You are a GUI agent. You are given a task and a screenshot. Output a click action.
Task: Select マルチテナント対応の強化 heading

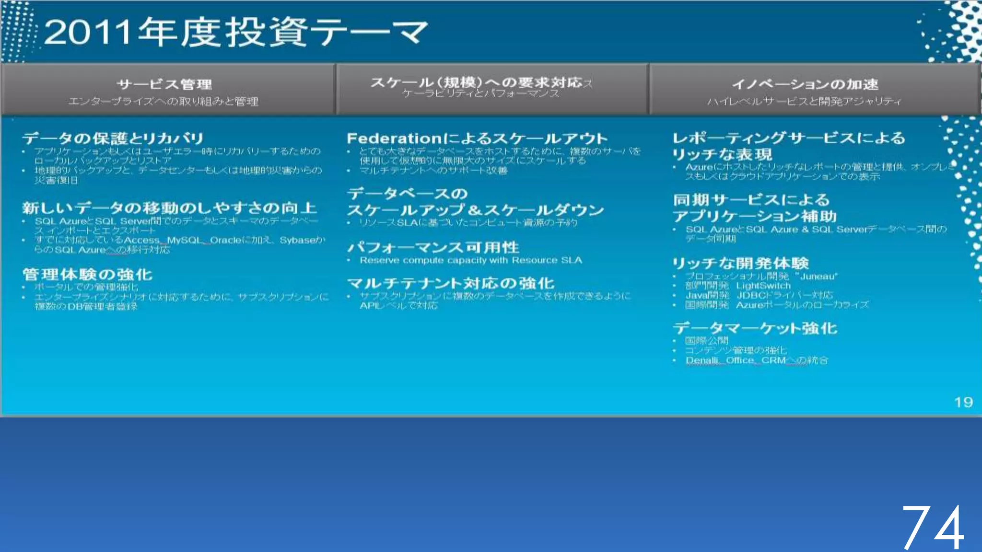click(450, 283)
